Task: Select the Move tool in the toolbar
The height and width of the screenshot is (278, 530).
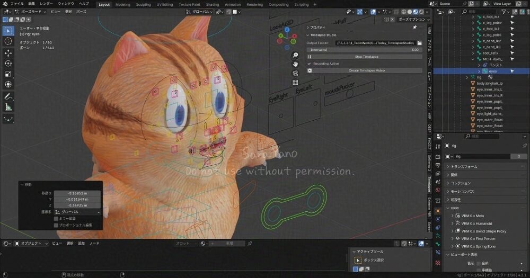Action: (8, 53)
